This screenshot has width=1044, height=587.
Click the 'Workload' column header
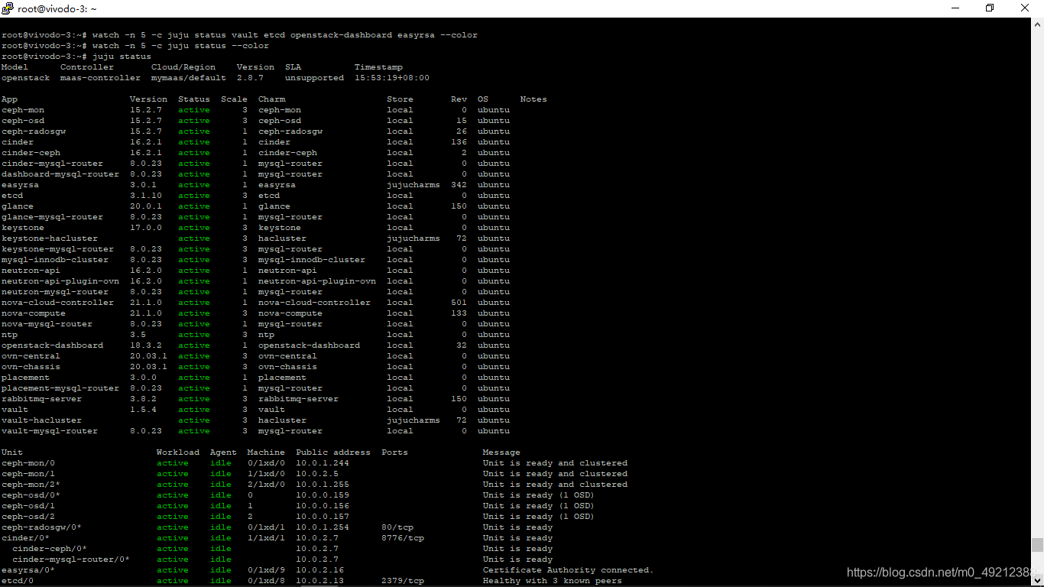[x=178, y=452]
